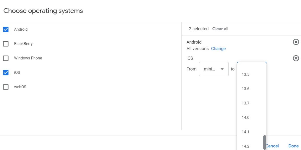Click the Cancel button
The image size is (301, 150).
click(273, 146)
